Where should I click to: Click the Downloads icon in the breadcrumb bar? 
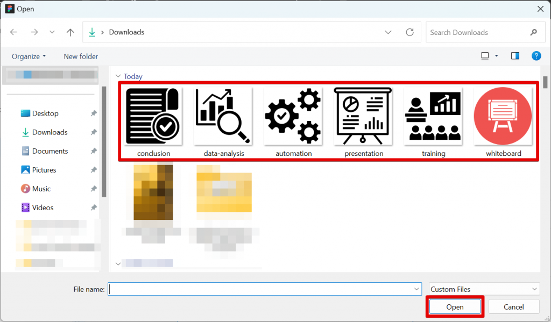coord(92,32)
